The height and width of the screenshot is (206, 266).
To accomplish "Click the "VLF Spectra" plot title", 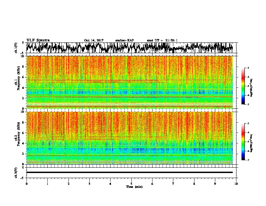I will pyautogui.click(x=38, y=40).
